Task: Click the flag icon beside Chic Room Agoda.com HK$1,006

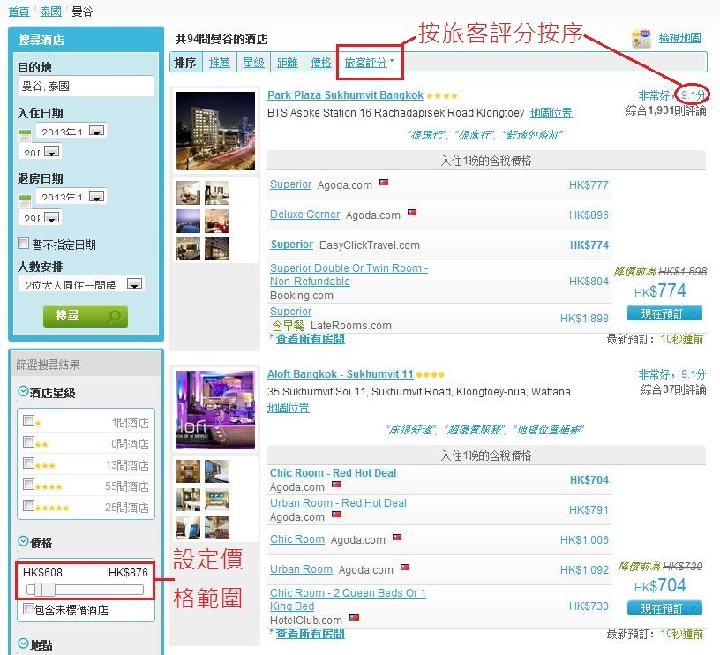Action: pos(397,537)
